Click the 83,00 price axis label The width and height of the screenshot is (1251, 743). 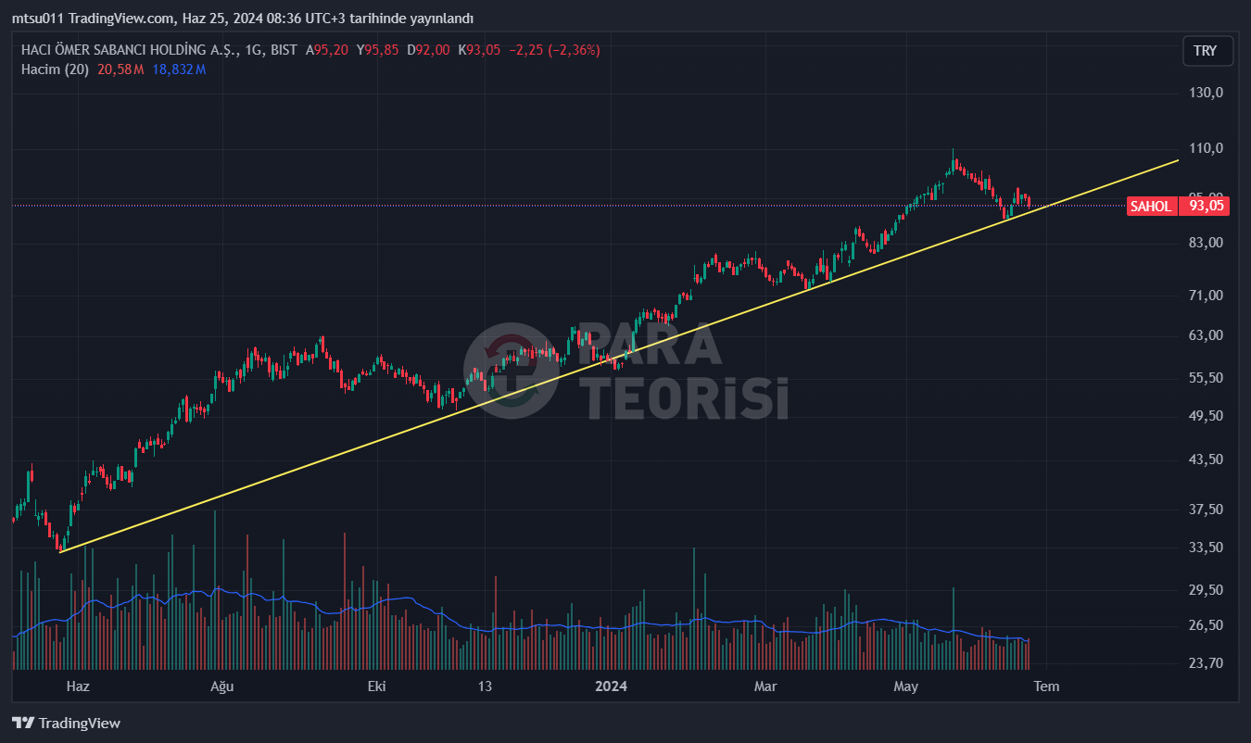point(1207,243)
